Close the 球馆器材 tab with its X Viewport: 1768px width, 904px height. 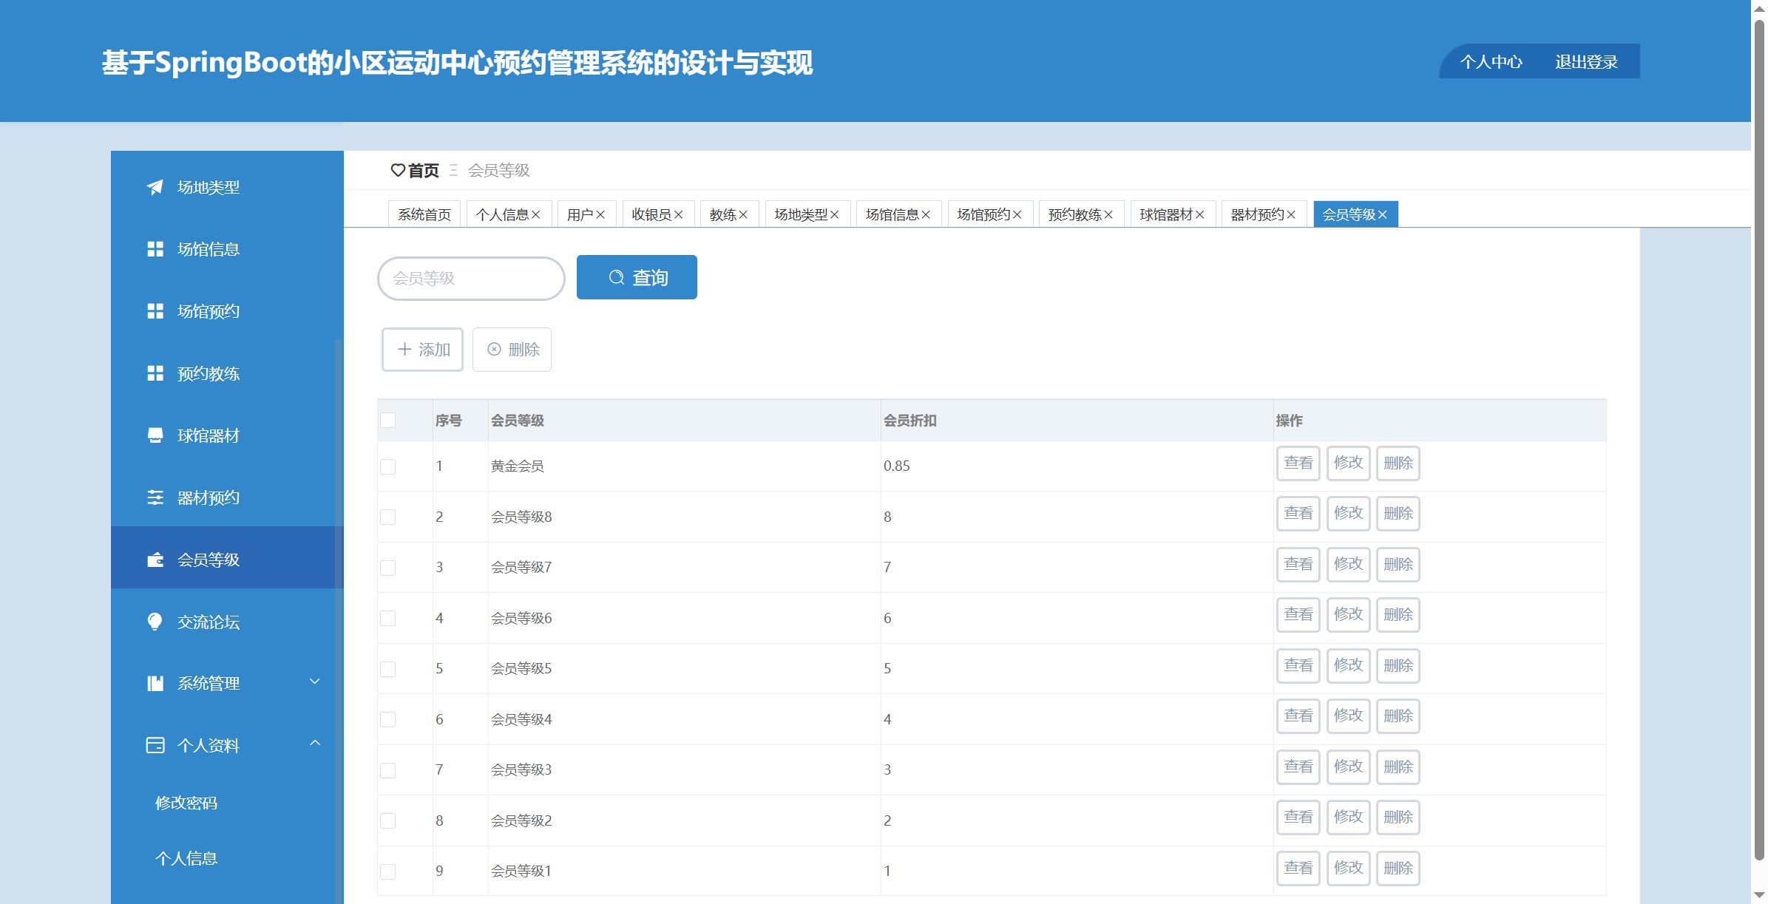1199,214
